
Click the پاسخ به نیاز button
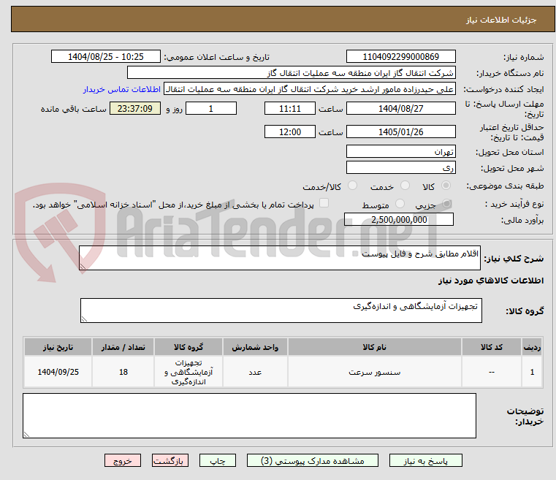point(425,460)
